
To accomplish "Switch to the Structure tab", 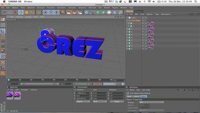I will coord(138,11).
